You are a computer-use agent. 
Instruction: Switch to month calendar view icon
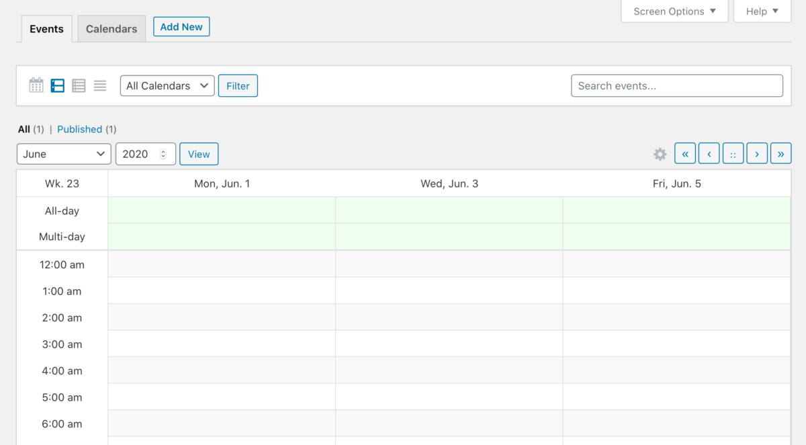pos(36,85)
